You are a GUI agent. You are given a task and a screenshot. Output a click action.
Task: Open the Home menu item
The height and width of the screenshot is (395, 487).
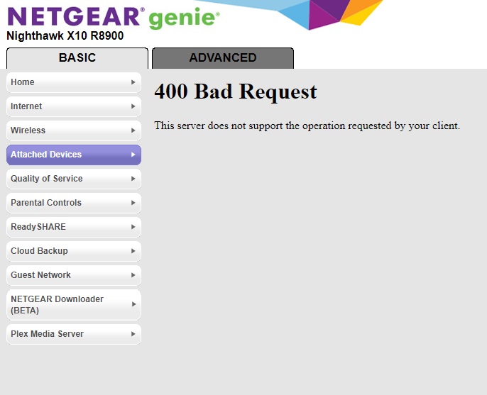74,82
